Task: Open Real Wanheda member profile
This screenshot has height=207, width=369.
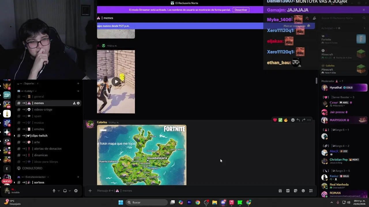Action: coord(344,186)
